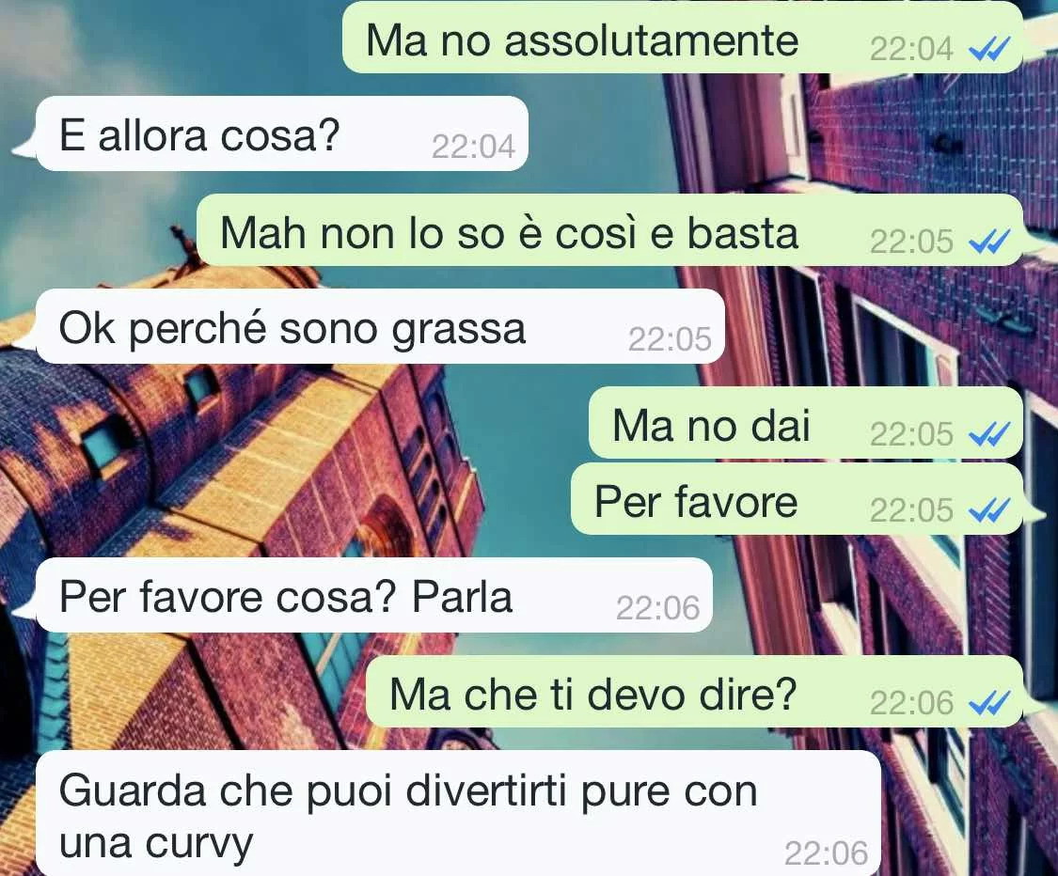Tap the 'Per favore cosa? Parla' message
This screenshot has height=876, width=1058.
(374, 595)
